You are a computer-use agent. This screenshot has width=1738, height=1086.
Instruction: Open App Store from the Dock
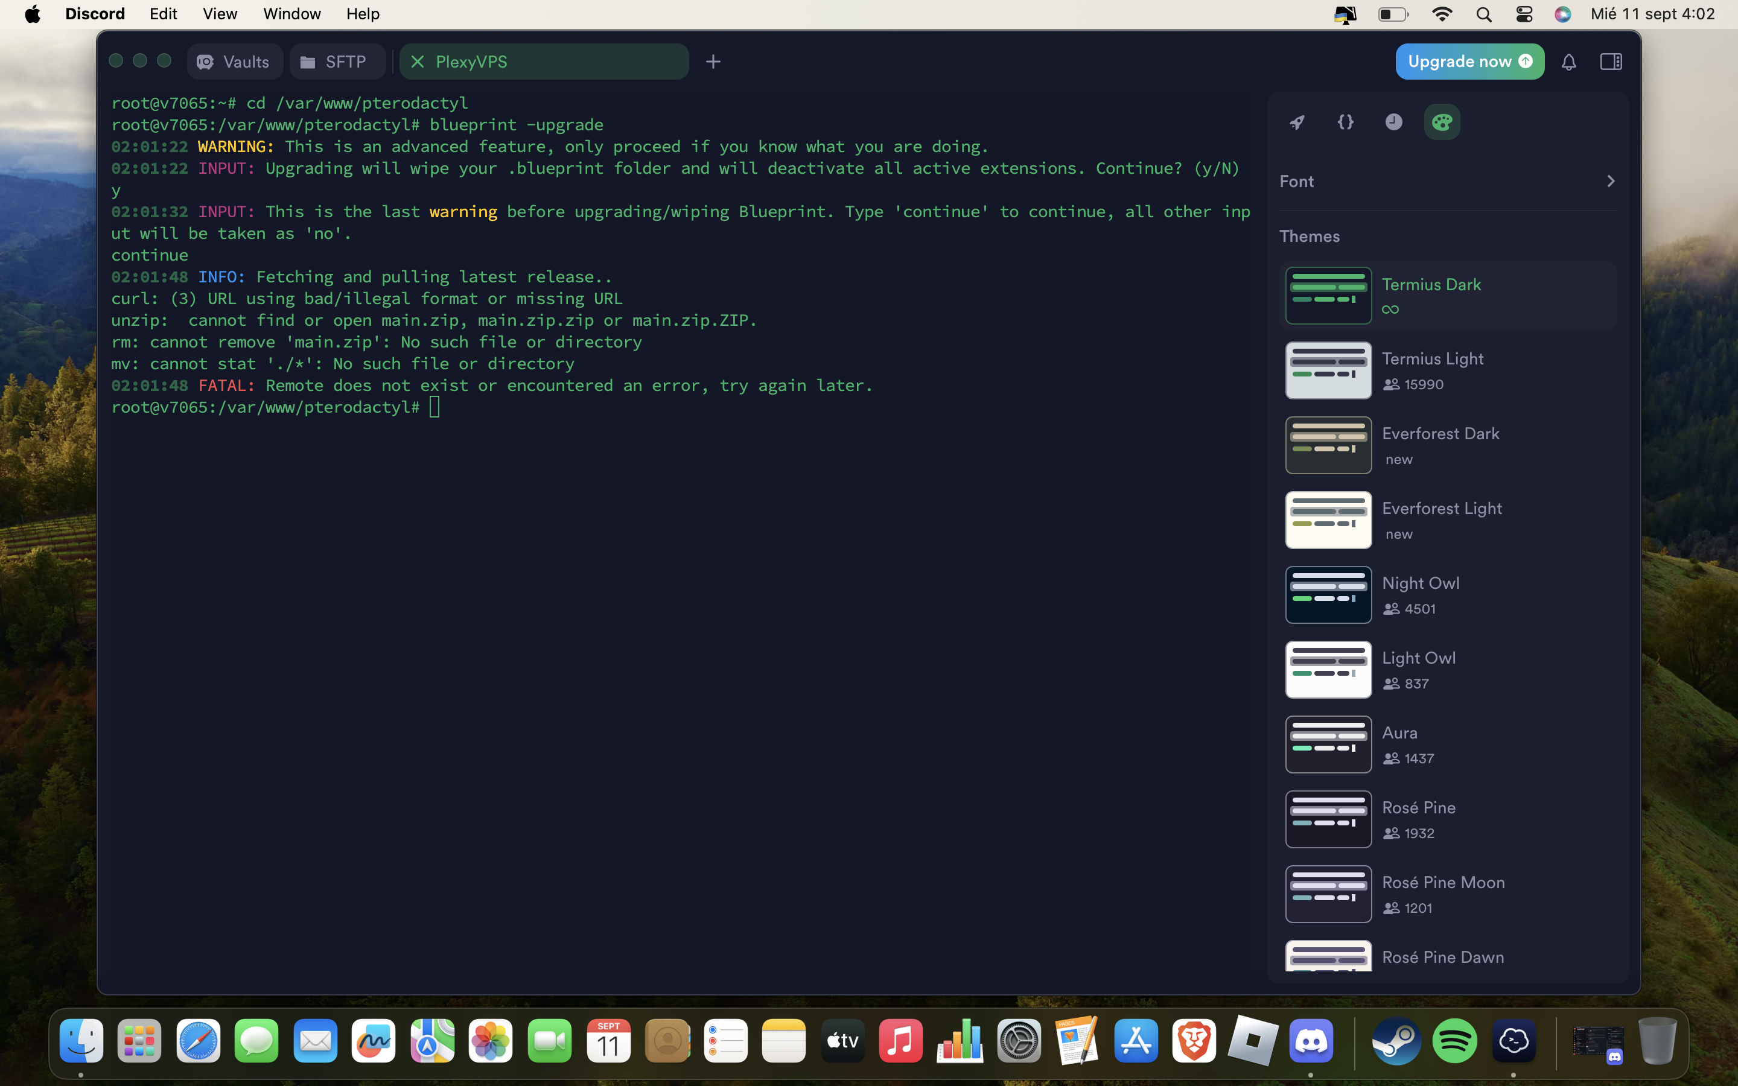[1136, 1041]
